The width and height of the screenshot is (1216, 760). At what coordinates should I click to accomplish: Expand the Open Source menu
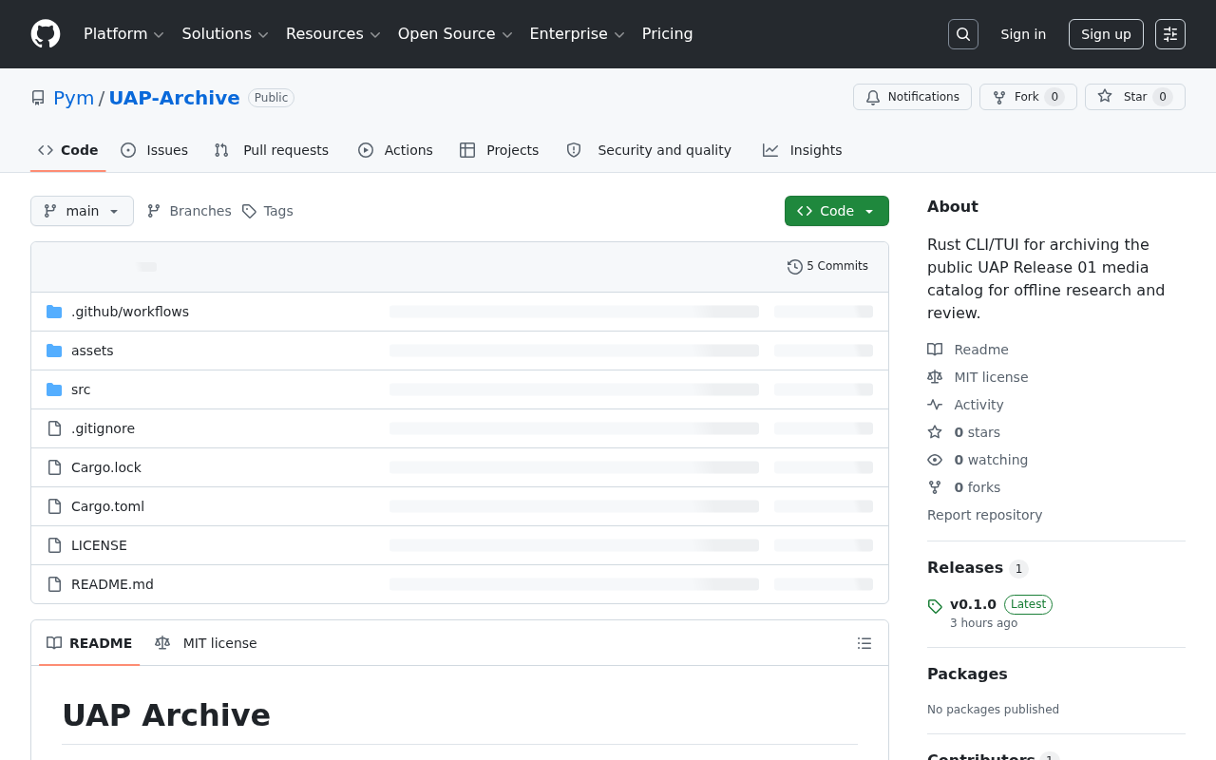455,34
